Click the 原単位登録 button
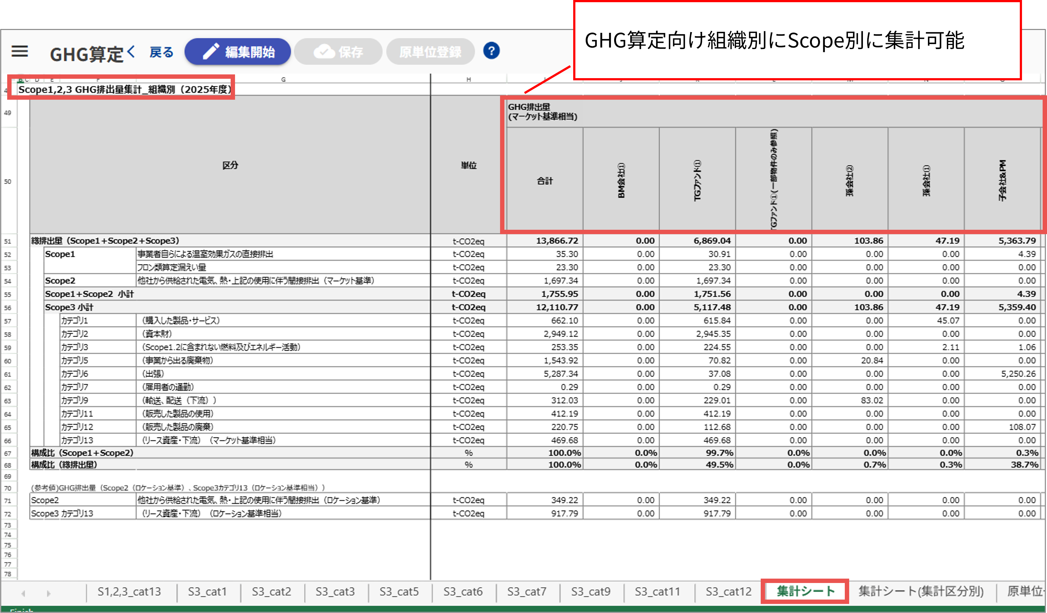This screenshot has height=613, width=1047. coord(430,52)
